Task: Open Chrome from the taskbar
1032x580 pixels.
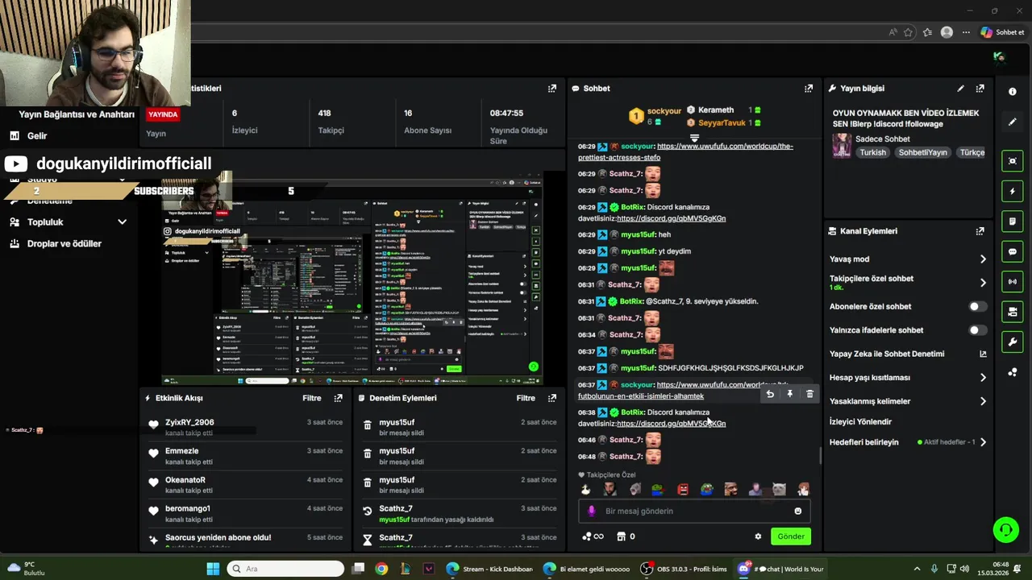Action: pyautogui.click(x=381, y=569)
